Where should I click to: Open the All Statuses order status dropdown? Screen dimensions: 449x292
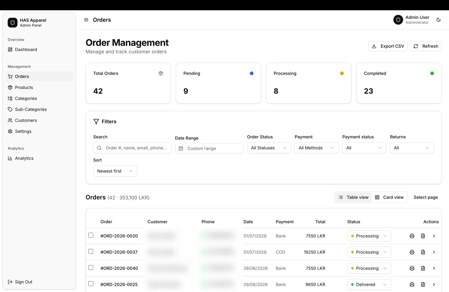(269, 148)
